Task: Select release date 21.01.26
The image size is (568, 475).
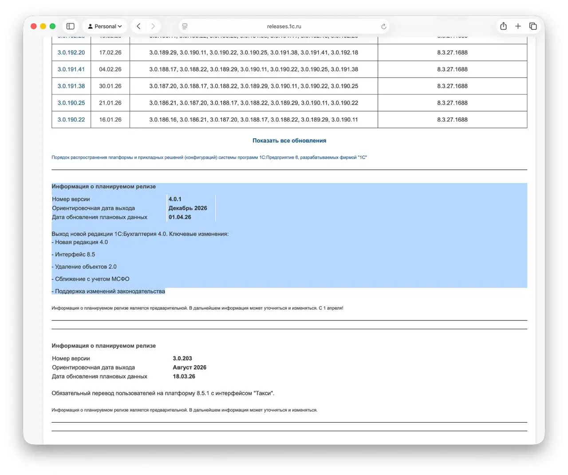Action: [110, 103]
